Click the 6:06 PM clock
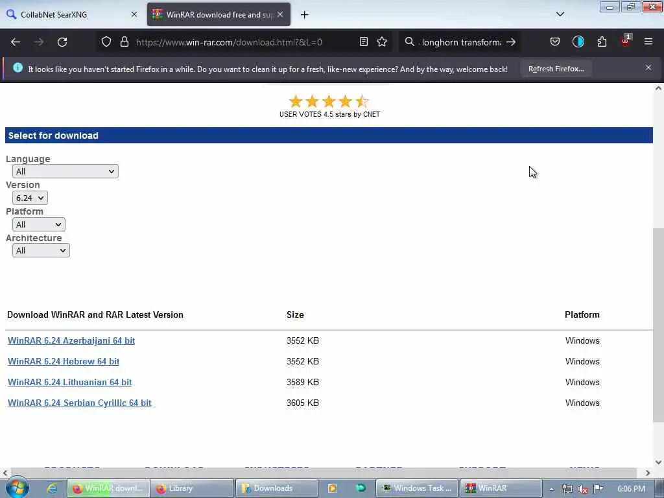 pyautogui.click(x=631, y=489)
